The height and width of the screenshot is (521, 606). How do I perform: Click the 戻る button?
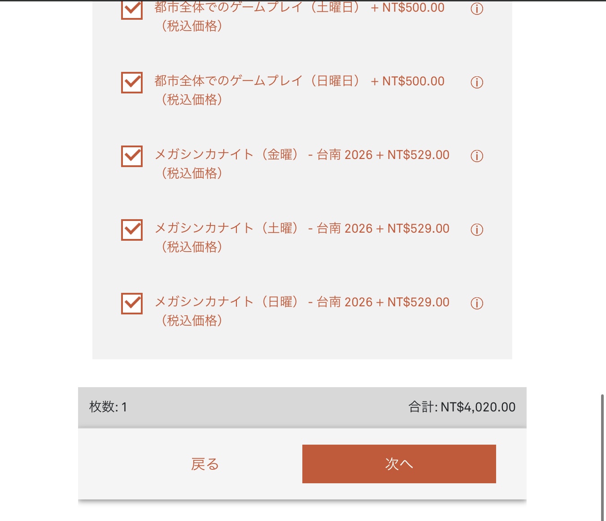(205, 464)
